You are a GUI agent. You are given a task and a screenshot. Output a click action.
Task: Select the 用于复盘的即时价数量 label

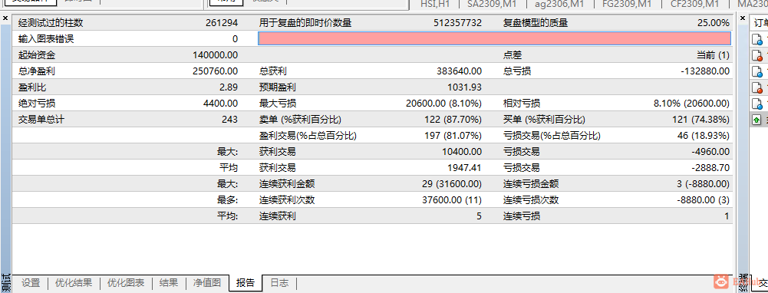[x=305, y=23]
